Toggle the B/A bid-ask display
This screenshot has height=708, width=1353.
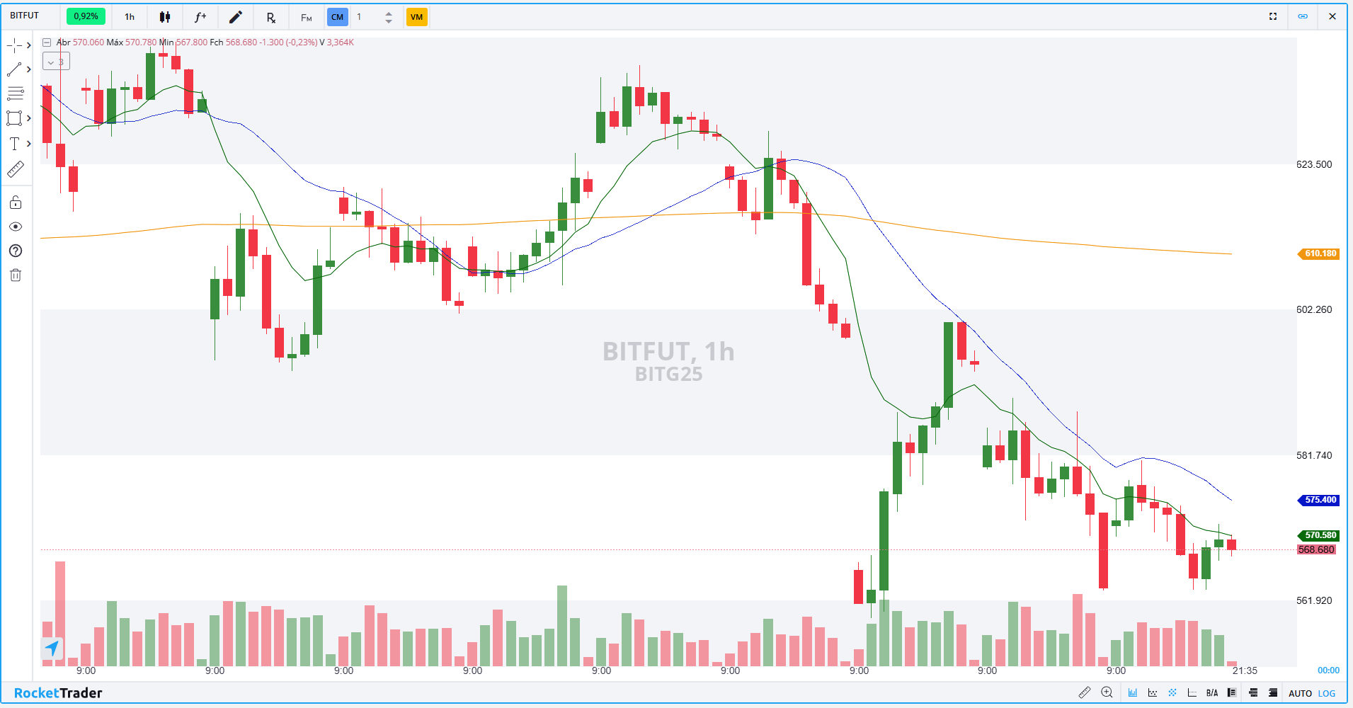(1212, 692)
